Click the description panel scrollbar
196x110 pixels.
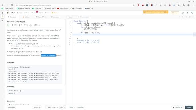[65, 52]
